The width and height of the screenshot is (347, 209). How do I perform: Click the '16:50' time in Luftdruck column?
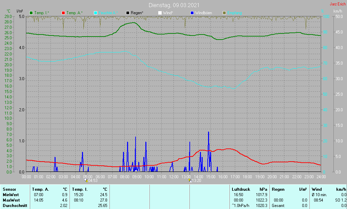[x=238, y=195]
